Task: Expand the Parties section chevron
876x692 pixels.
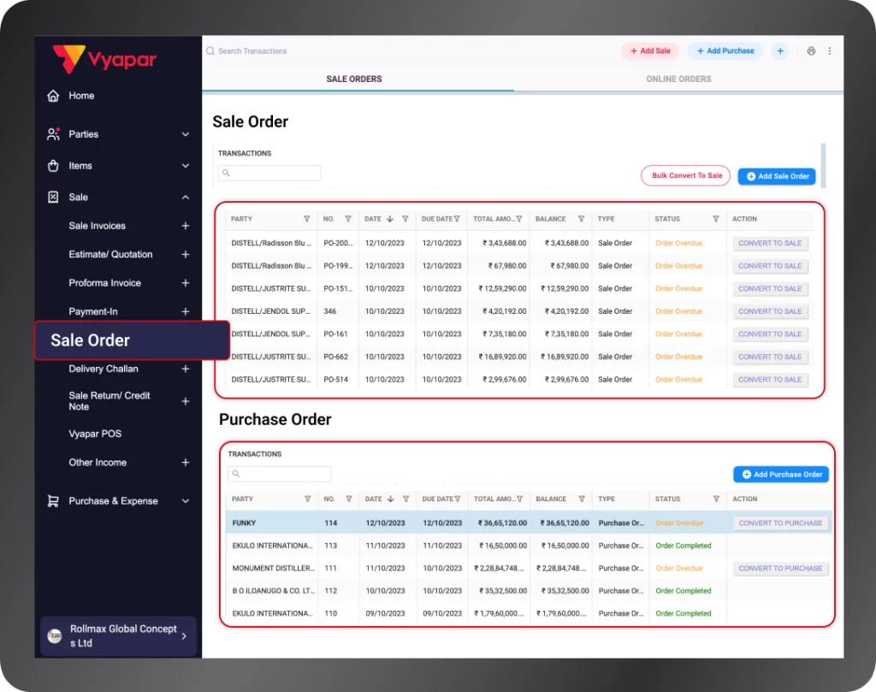Action: point(185,133)
